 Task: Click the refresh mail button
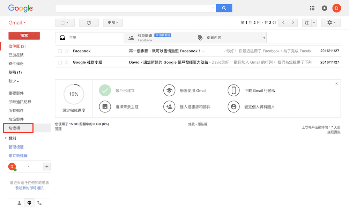[x=89, y=23]
